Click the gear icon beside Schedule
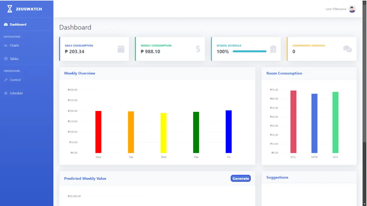Screen dimensions: 367x206 [x=6, y=93]
